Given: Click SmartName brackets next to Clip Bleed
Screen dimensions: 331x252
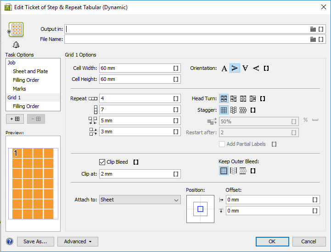Looking at the screenshot, I should pyautogui.click(x=136, y=162).
